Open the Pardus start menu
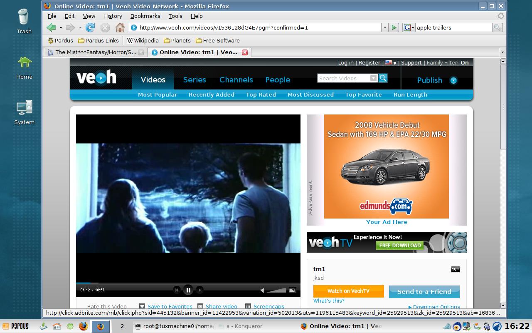This screenshot has height=333, width=532. (16, 326)
